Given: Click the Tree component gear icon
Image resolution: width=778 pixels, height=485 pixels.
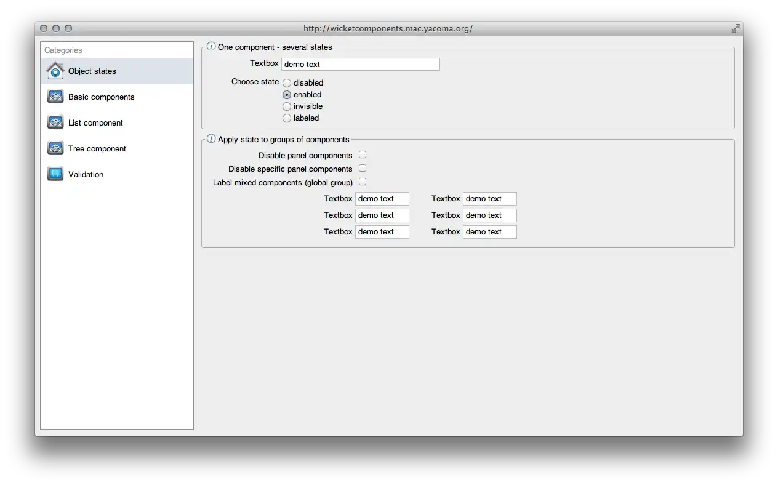Looking at the screenshot, I should click(55, 148).
